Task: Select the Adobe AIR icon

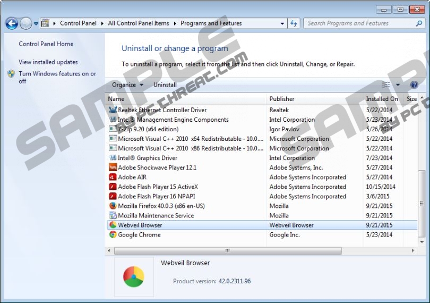Action: [113, 177]
